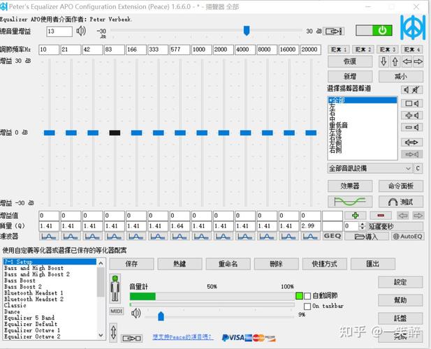Click the 新增 button
This screenshot has height=349, width=431.
point(350,76)
